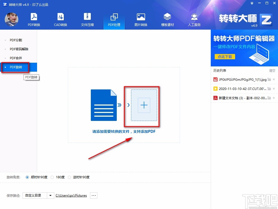Open the PDF转换 tool
Image resolution: width=278 pixels, height=209 pixels.
click(34, 19)
